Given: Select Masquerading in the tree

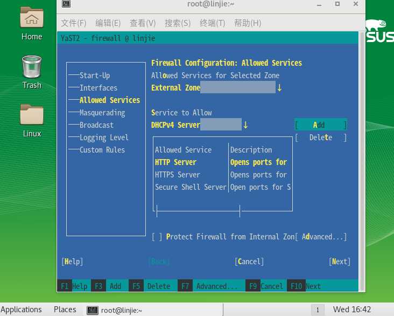Looking at the screenshot, I should coord(102,113).
